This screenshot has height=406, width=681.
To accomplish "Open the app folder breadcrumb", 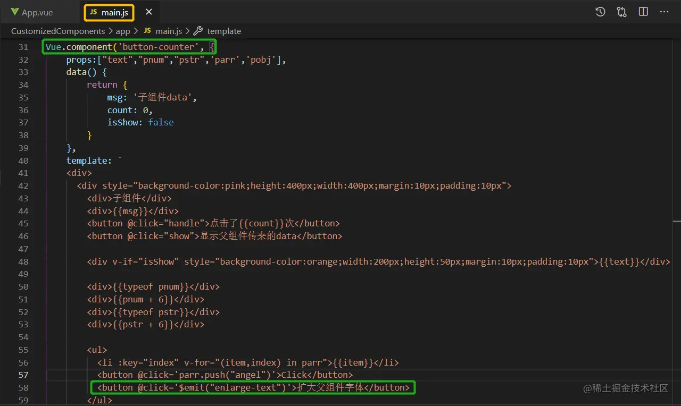I will pyautogui.click(x=123, y=31).
